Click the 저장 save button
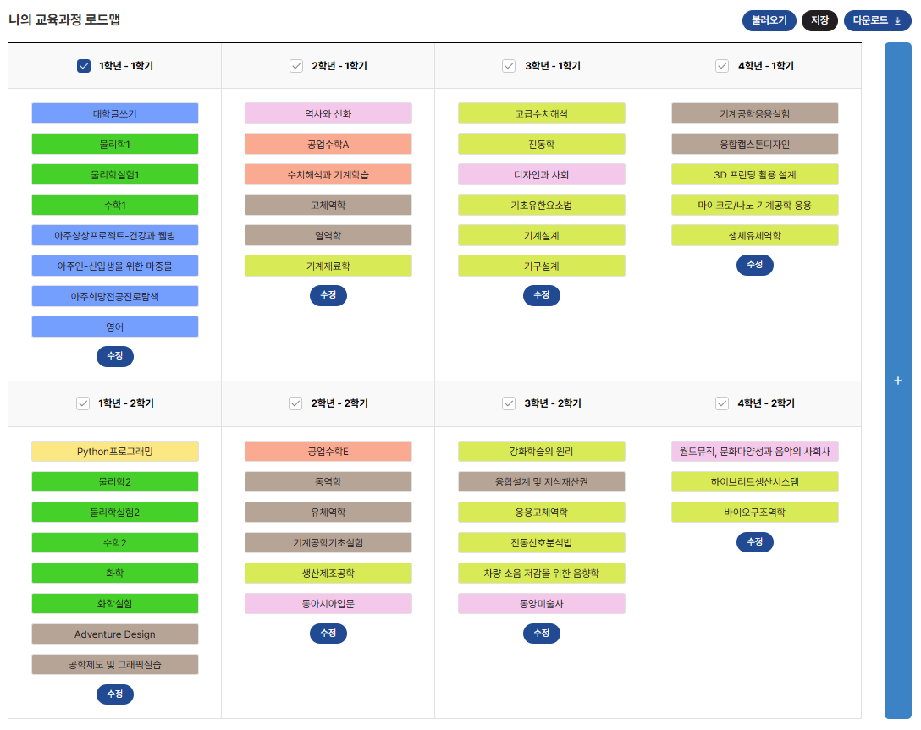This screenshot has width=921, height=730. 819,20
